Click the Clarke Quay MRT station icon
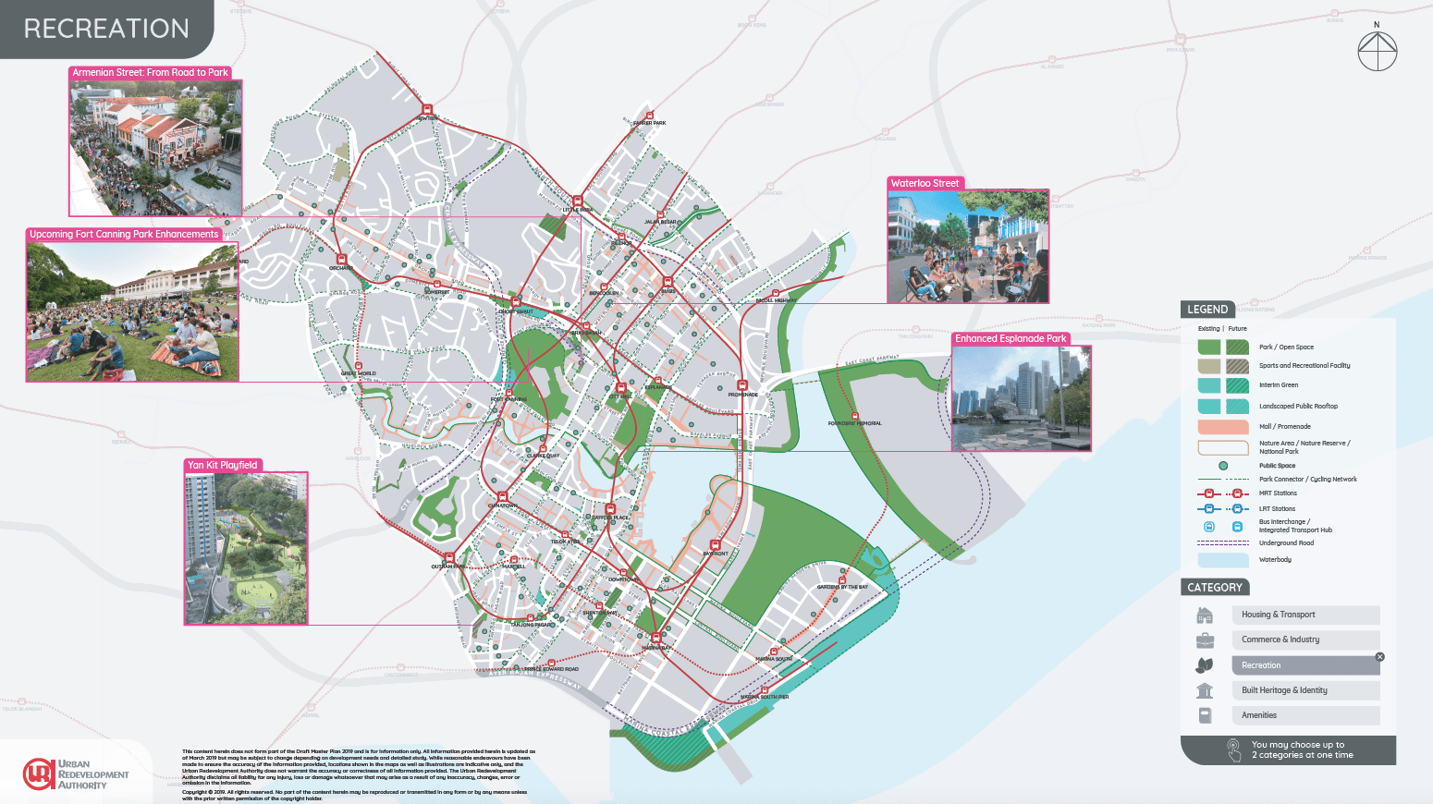 click(x=543, y=449)
